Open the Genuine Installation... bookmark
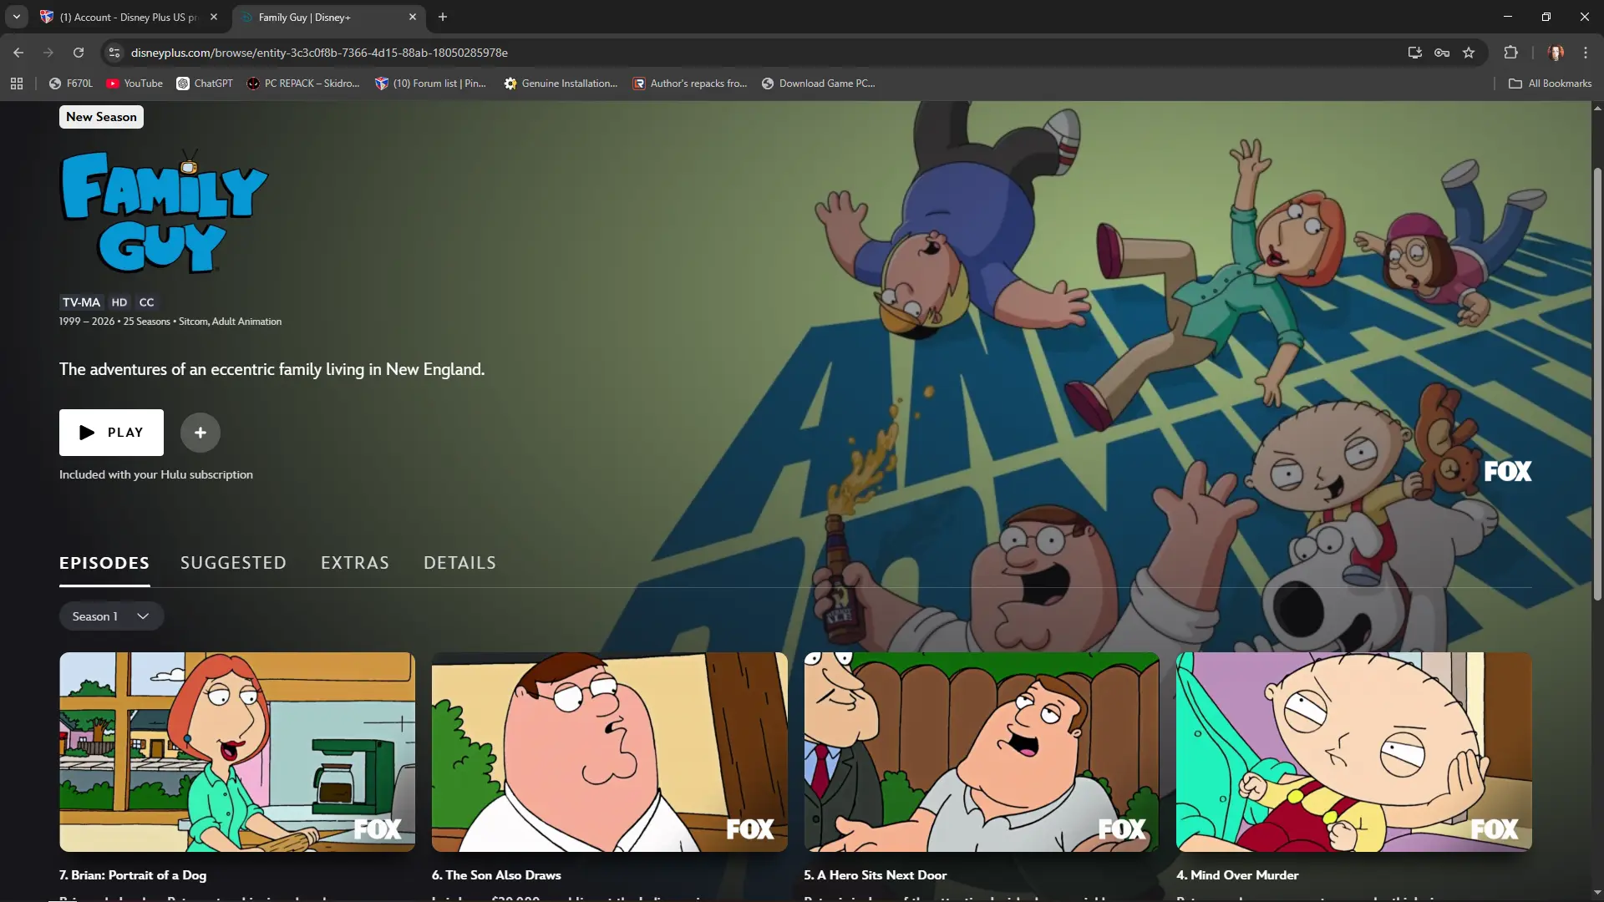1604x902 pixels. [561, 84]
